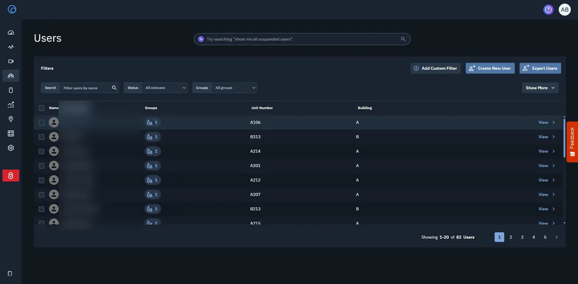Image resolution: width=578 pixels, height=284 pixels.
Task: Click the red unlock icon in sidebar
Action: tap(11, 175)
